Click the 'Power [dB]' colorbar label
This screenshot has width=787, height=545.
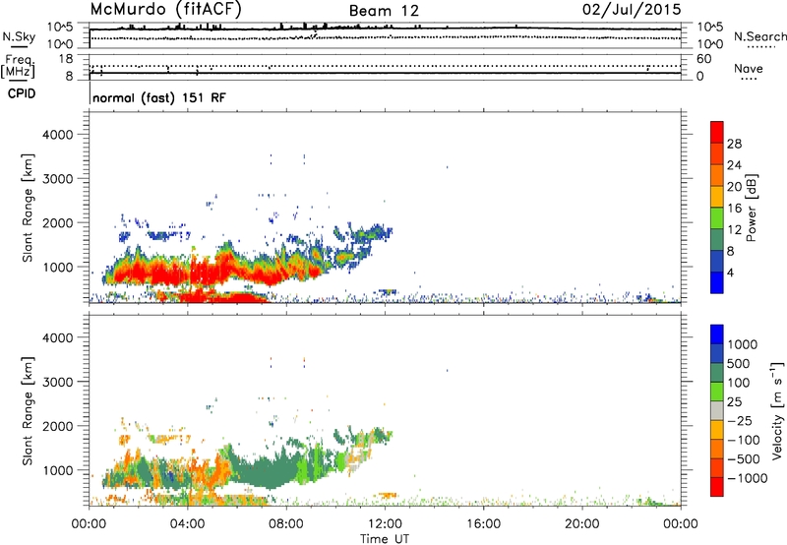(751, 208)
